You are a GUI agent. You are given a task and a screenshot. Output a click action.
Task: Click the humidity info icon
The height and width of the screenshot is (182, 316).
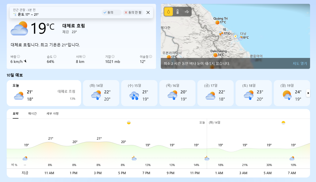tap(55, 56)
